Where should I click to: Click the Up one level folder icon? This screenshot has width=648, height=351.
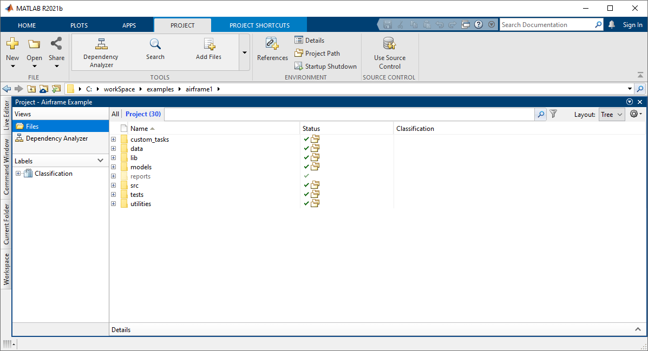(31, 89)
